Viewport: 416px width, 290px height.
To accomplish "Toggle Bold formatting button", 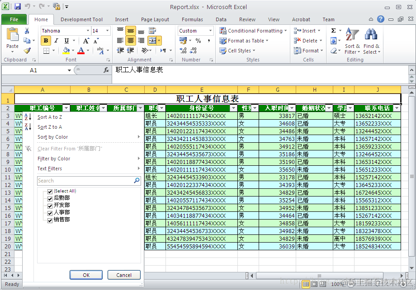I will (46, 41).
